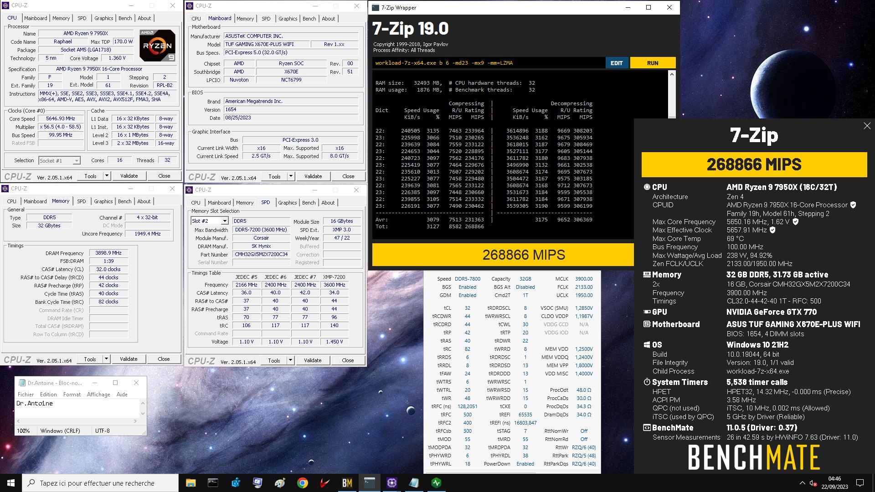Open the Edition menu in Notepad
The width and height of the screenshot is (875, 492).
click(48, 395)
